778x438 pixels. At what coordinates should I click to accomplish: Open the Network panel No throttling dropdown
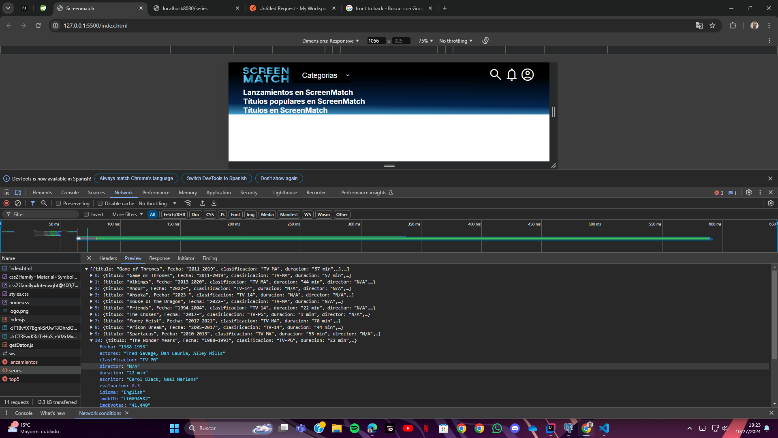point(158,204)
